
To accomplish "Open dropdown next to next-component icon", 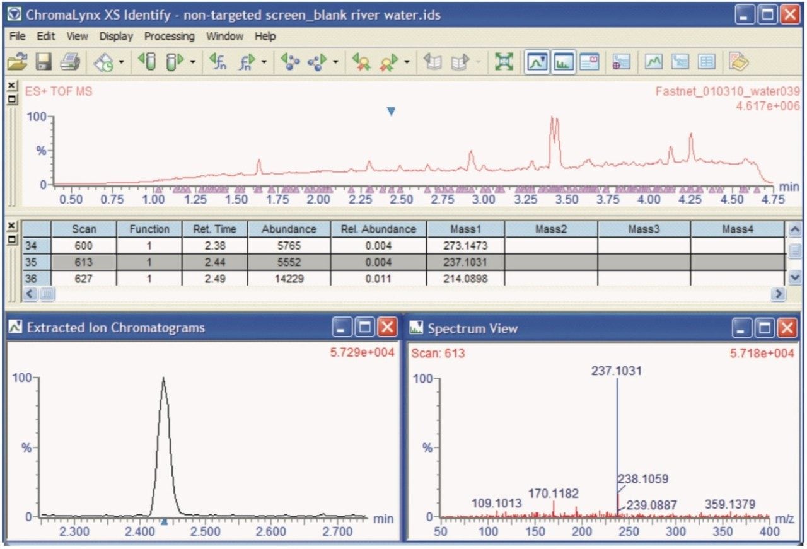I will (335, 62).
